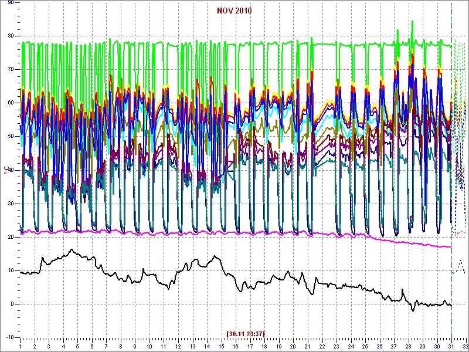Image resolution: width=469 pixels, height=352 pixels.
Task: Pick x-axis day label 11
Action: 164,346
